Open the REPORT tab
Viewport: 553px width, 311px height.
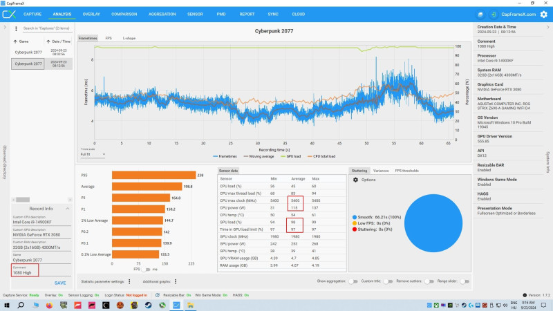pyautogui.click(x=247, y=15)
